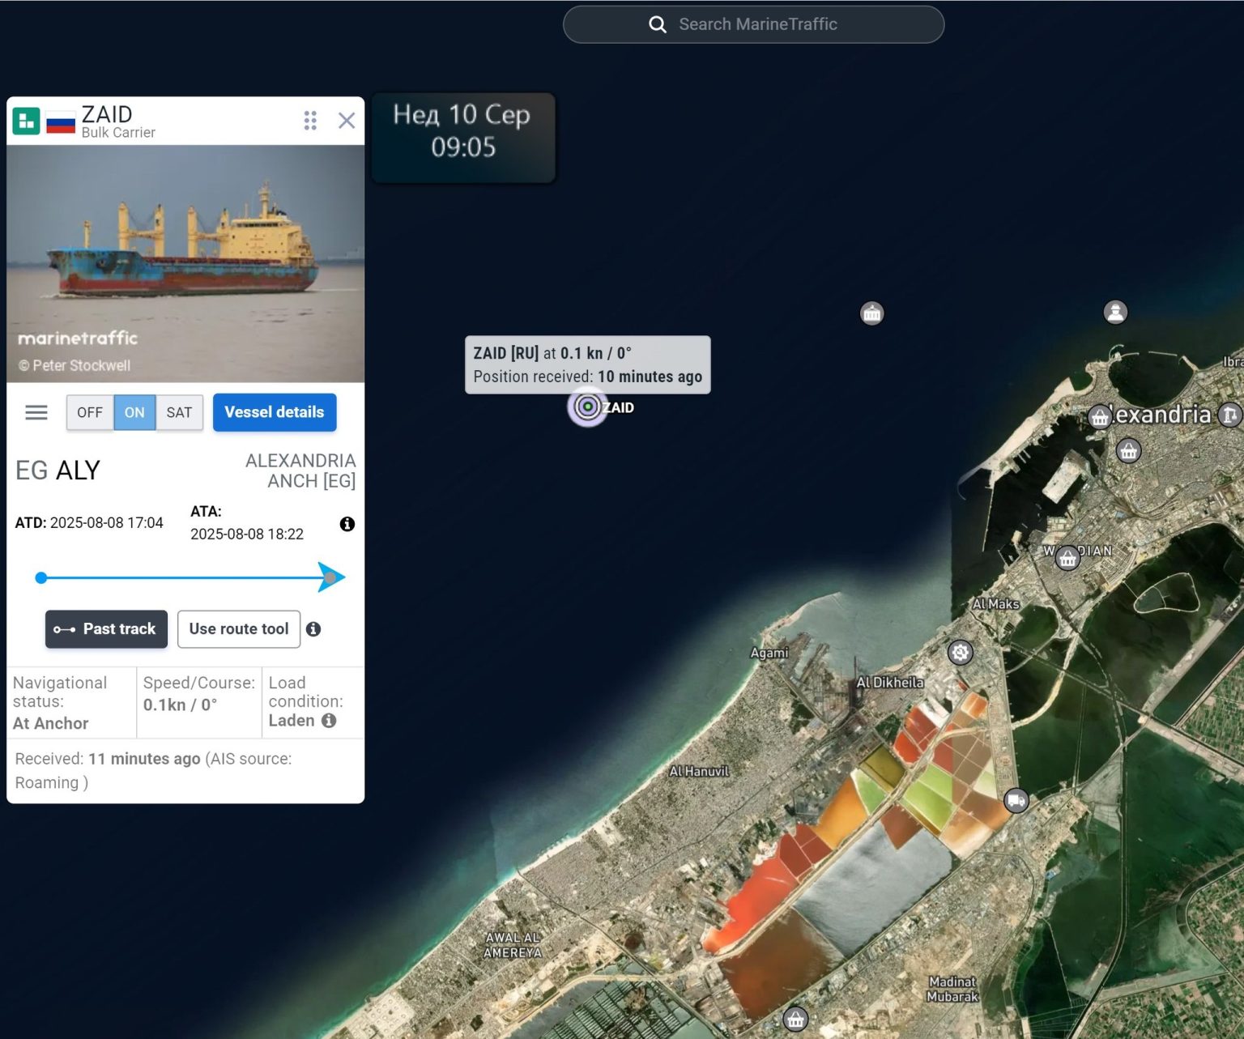Click info icon beside Use route tool
Image resolution: width=1244 pixels, height=1039 pixels.
[314, 629]
